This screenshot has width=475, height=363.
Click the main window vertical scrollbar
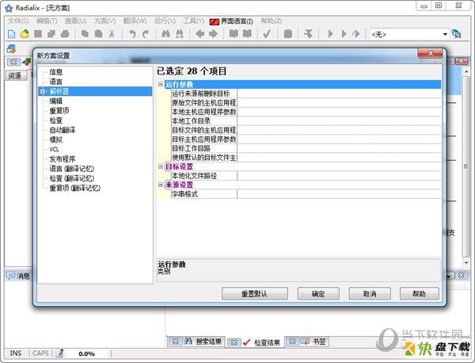[466, 166]
